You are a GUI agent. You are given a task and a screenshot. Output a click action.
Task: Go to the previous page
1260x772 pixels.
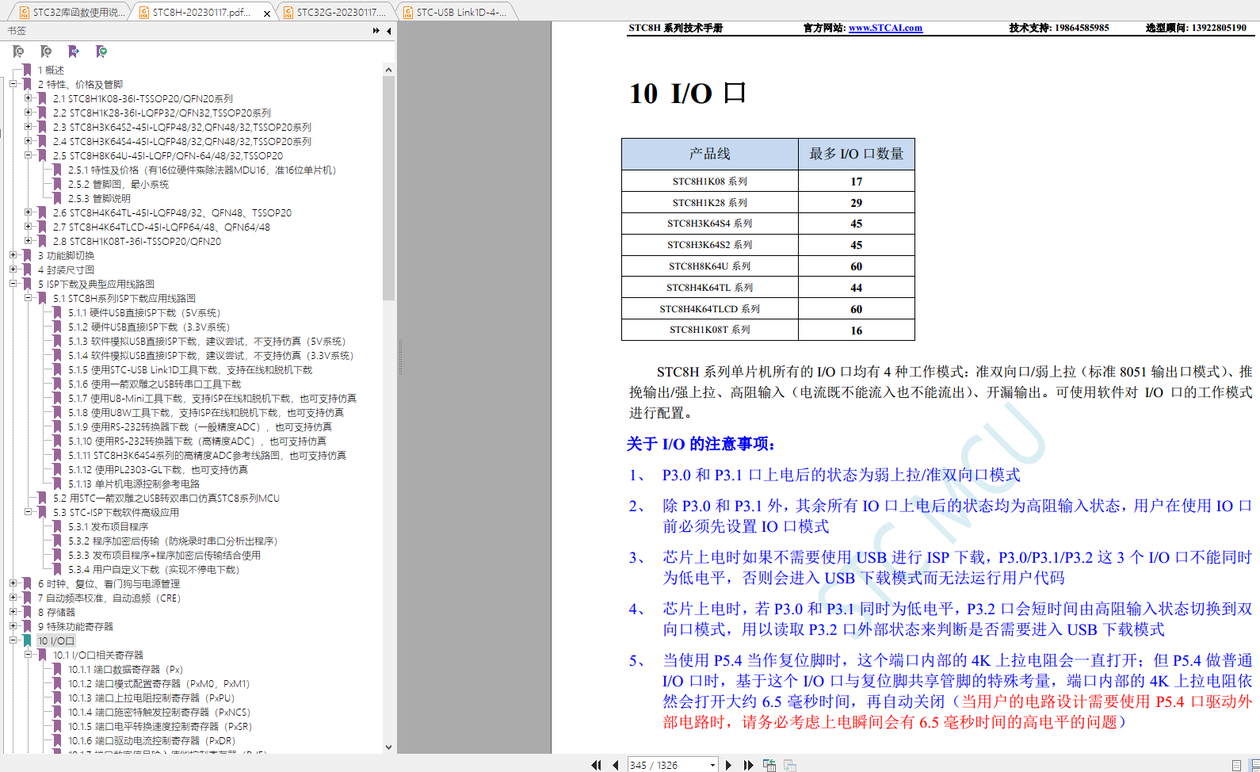[615, 765]
